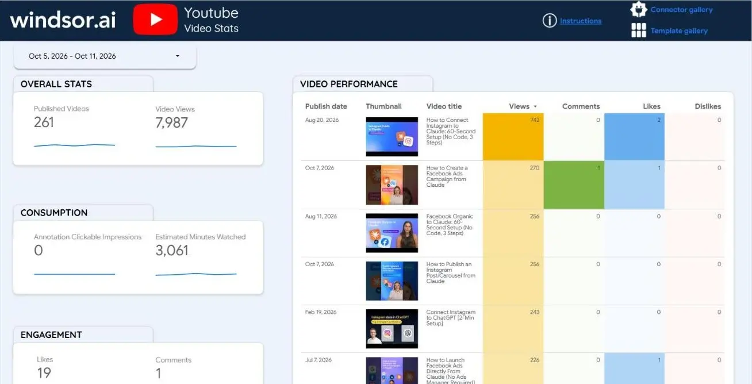Click the info circle icon beside Instructions
This screenshot has height=384, width=752.
(550, 21)
